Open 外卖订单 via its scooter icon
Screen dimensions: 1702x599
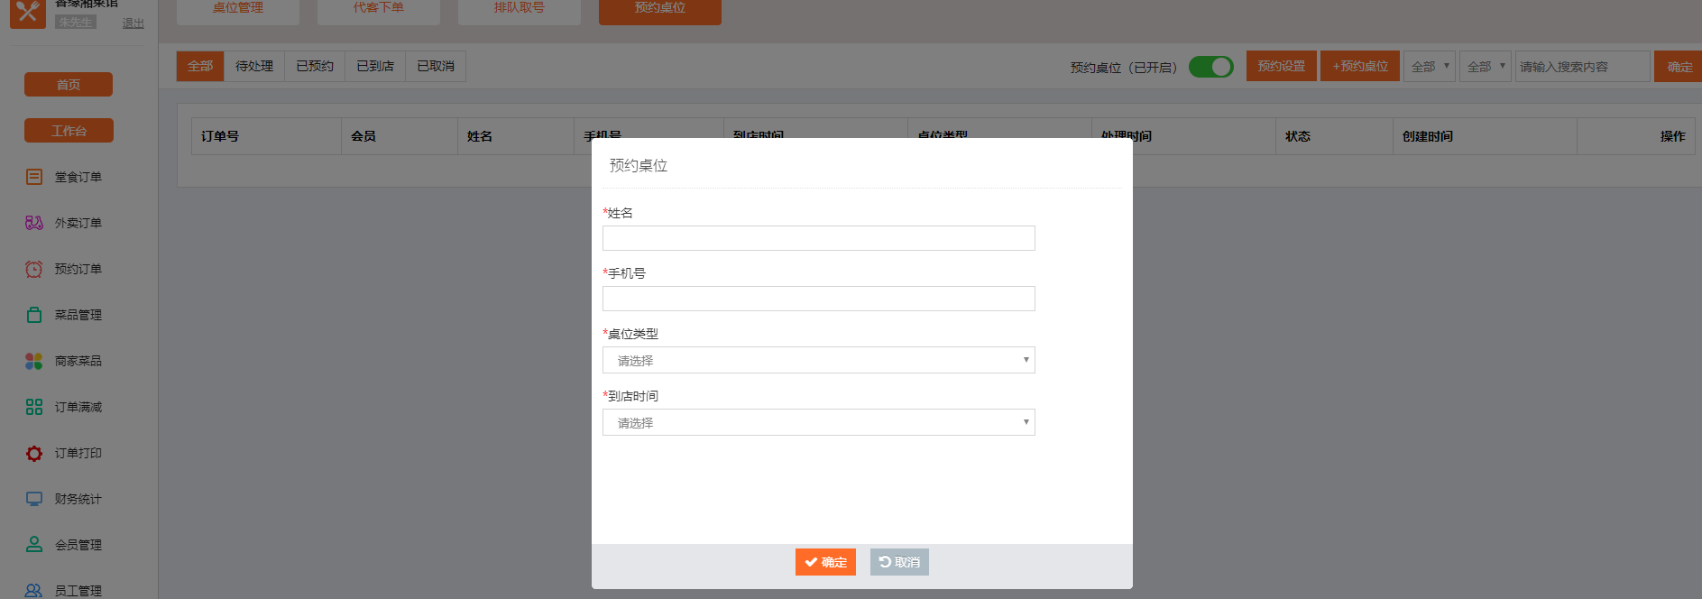point(34,223)
